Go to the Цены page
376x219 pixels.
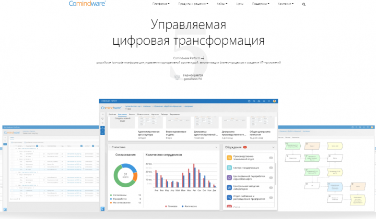click(x=240, y=4)
